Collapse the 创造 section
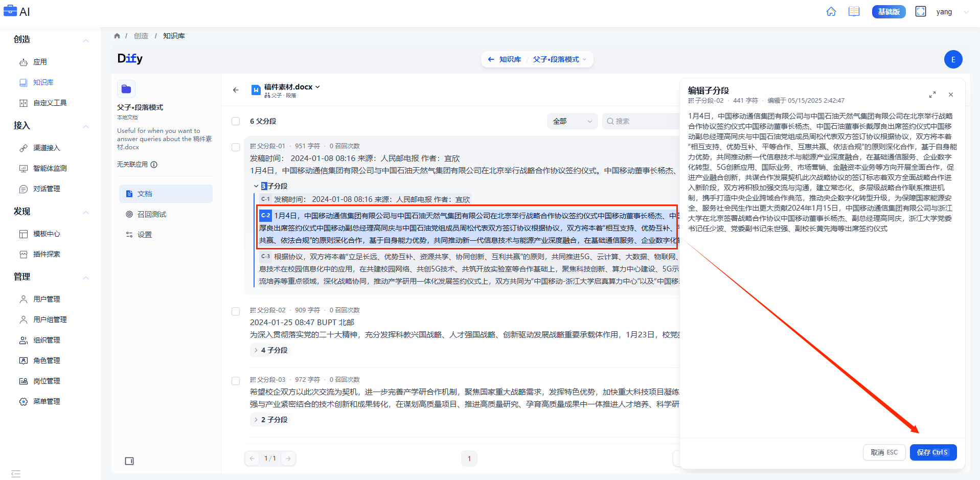This screenshot has height=480, width=980. point(86,40)
